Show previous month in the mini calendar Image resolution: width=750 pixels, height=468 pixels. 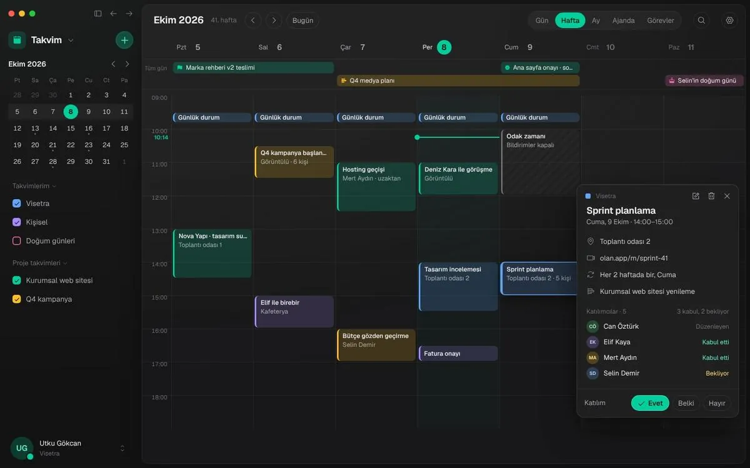[113, 64]
